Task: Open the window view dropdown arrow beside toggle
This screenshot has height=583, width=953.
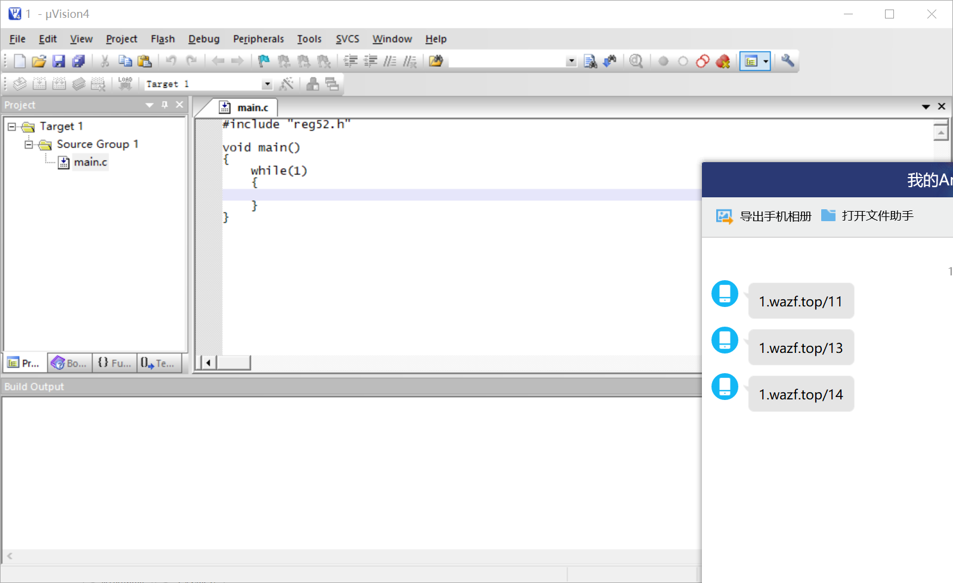Action: 766,61
